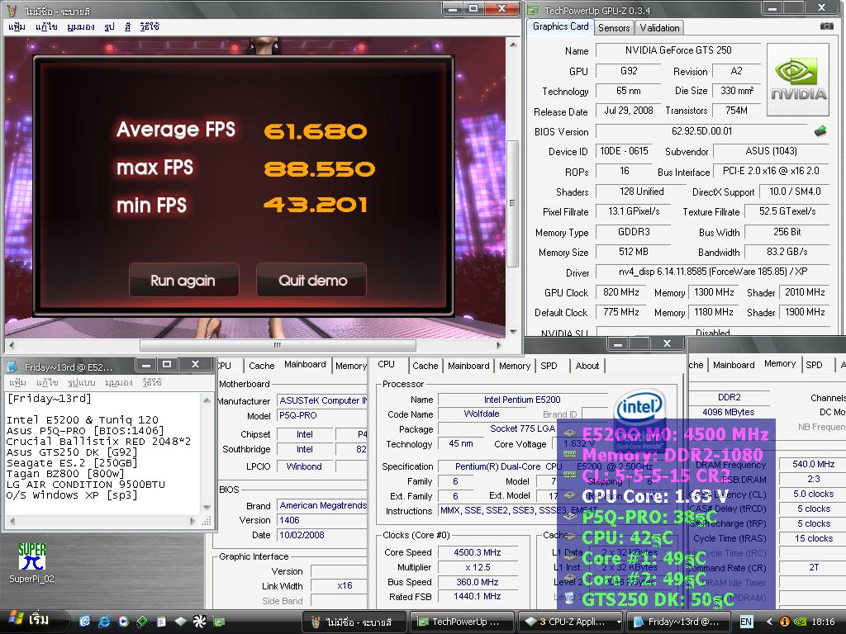The height and width of the screenshot is (634, 846).
Task: Click the EN language indicator
Action: point(746,622)
